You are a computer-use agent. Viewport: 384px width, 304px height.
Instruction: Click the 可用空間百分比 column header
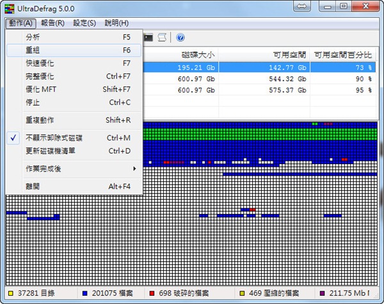coord(343,55)
